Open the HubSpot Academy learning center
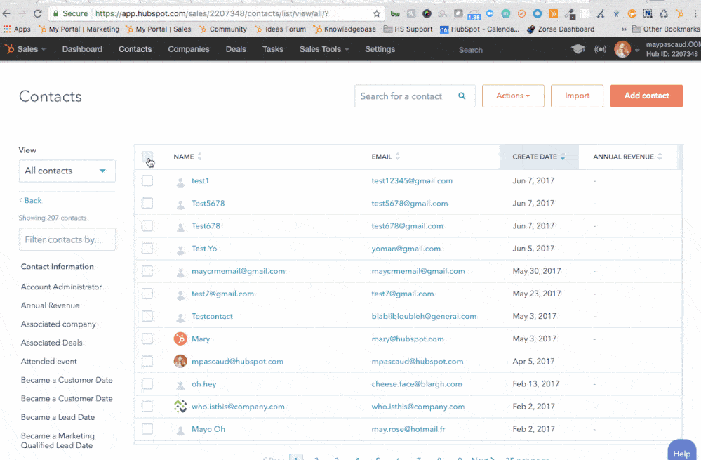The width and height of the screenshot is (701, 460). click(x=578, y=49)
